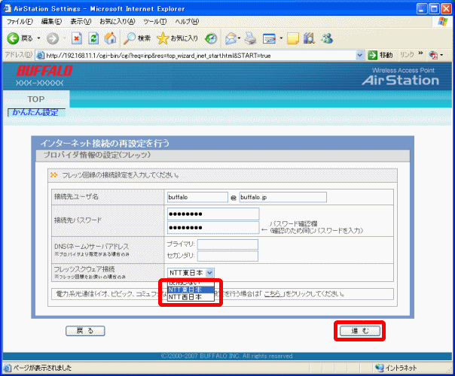The height and width of the screenshot is (376, 455).
Task: Click the イントラネット zone in status bar
Action: click(395, 368)
